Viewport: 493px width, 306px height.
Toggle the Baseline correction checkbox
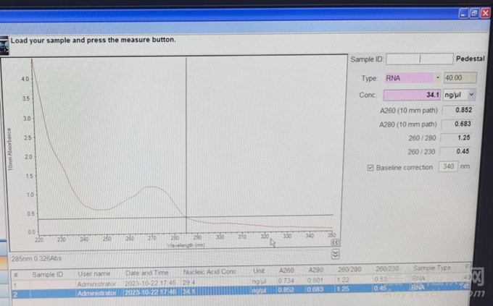tap(370, 167)
